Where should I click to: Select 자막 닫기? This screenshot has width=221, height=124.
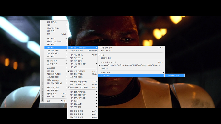pos(83,67)
